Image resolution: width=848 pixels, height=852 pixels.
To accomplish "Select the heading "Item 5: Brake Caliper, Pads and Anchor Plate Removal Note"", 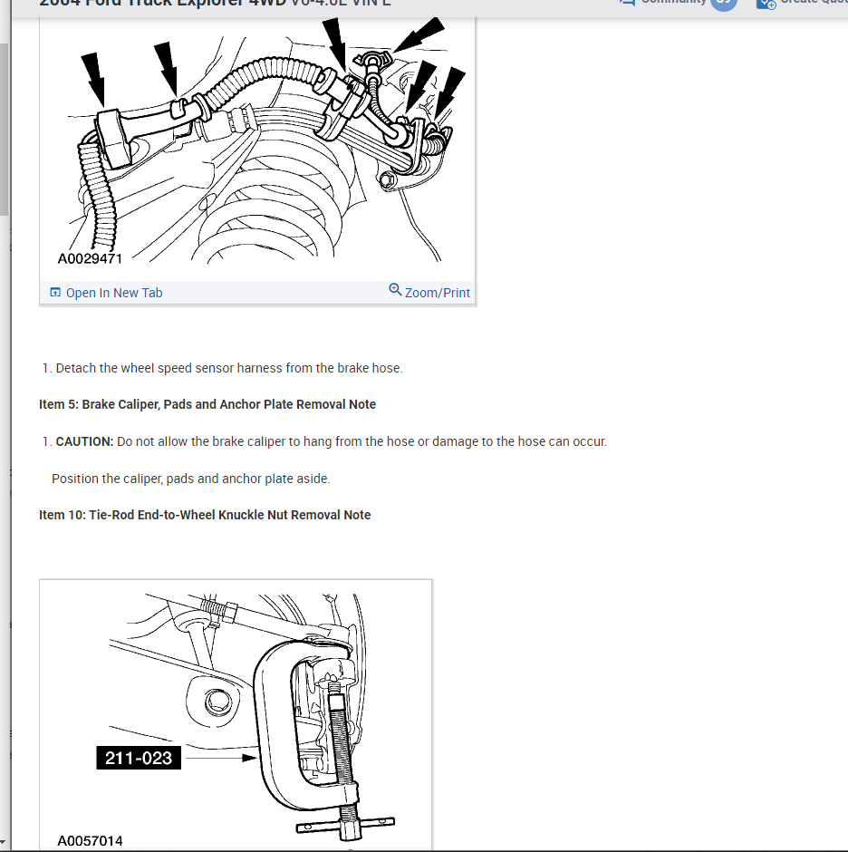I will [207, 404].
